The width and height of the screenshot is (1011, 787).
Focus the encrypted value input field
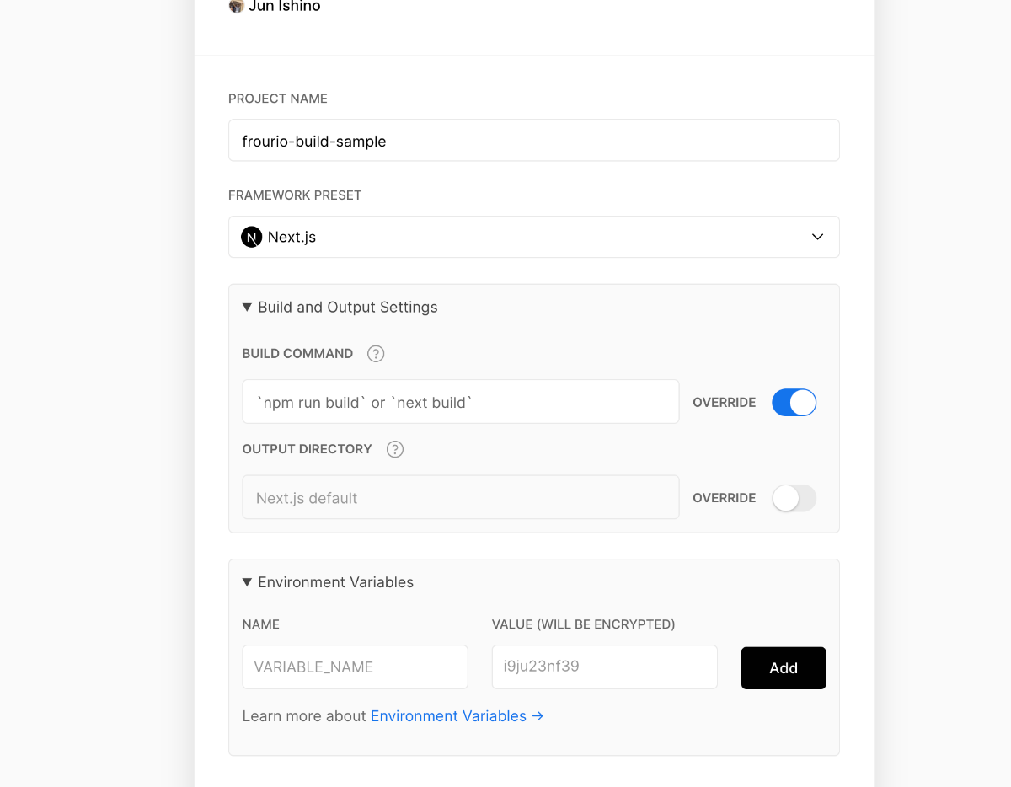point(605,667)
